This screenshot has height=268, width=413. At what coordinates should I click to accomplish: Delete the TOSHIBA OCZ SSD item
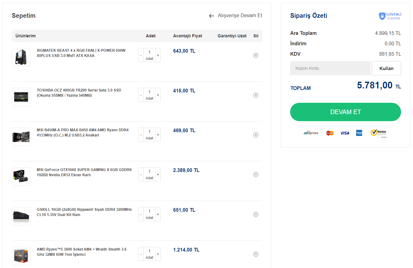[256, 95]
